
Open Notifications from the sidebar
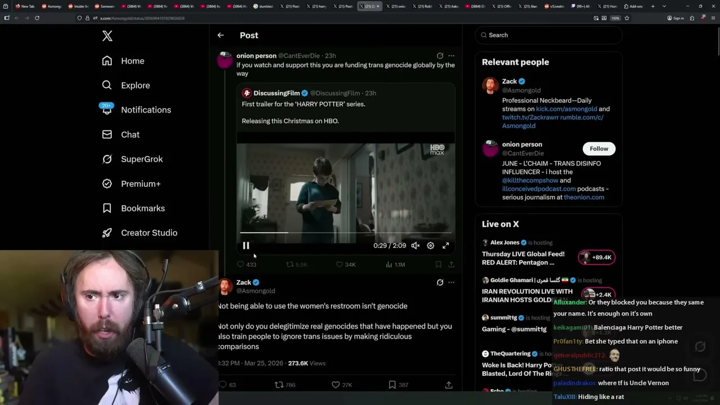click(x=136, y=110)
